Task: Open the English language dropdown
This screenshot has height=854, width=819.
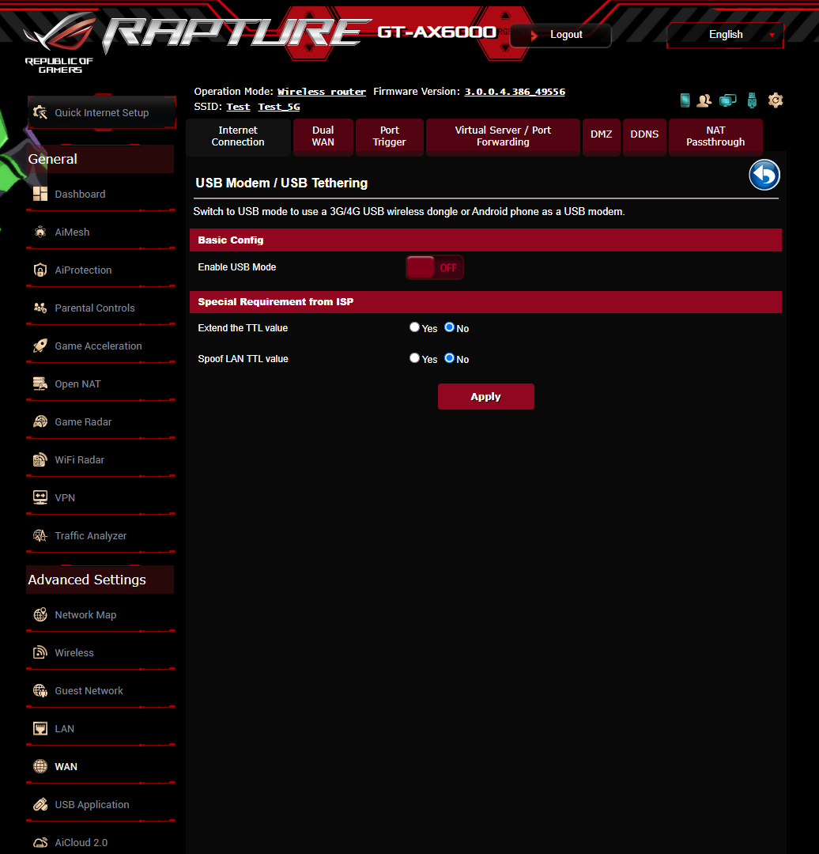Action: pyautogui.click(x=726, y=35)
